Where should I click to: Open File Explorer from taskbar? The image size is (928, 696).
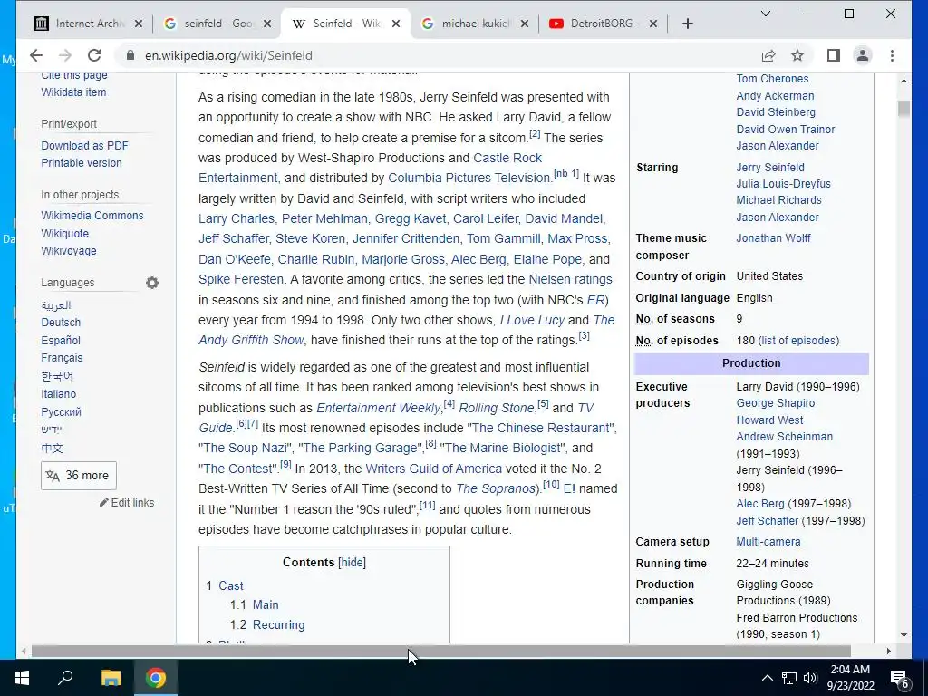click(x=111, y=678)
